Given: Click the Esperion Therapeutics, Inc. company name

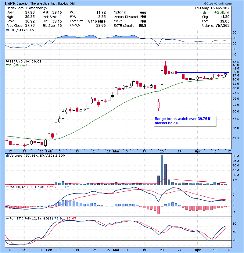Looking at the screenshot, I should coord(36,3).
